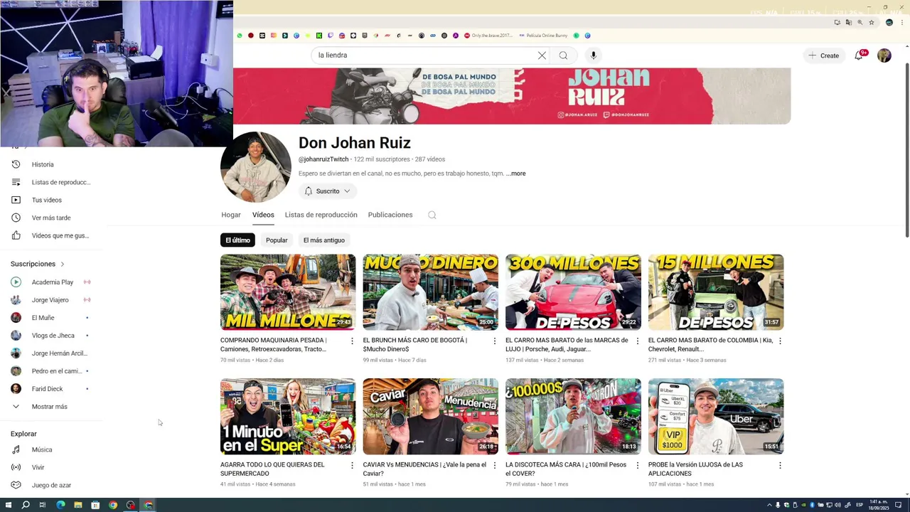Open Microsoft Edge from the taskbar
The width and height of the screenshot is (910, 512).
click(x=60, y=505)
